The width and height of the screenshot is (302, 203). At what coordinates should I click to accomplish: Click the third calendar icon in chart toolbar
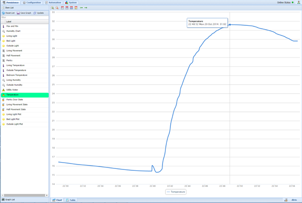coord(71,8)
